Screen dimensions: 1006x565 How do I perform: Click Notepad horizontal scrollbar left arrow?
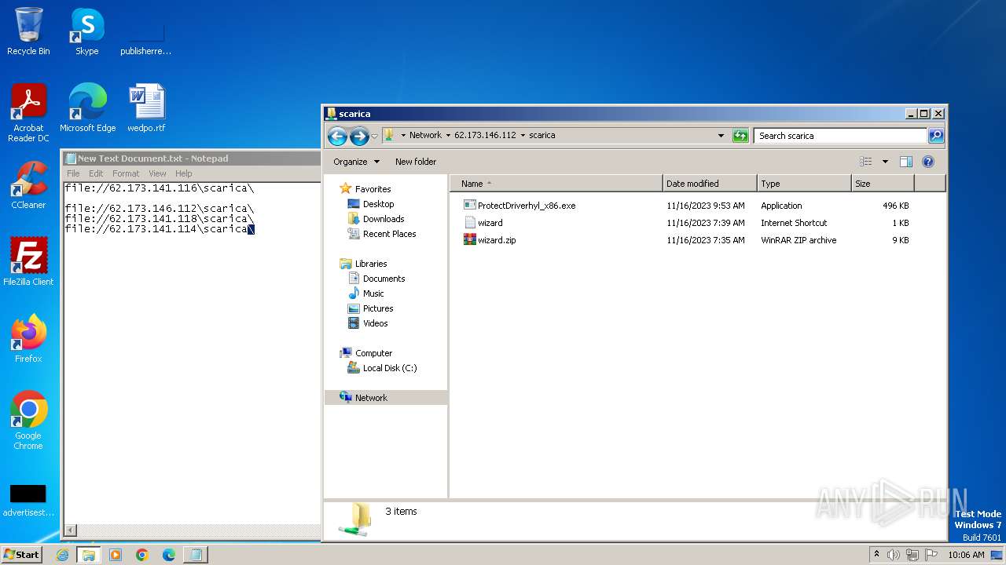[71, 530]
